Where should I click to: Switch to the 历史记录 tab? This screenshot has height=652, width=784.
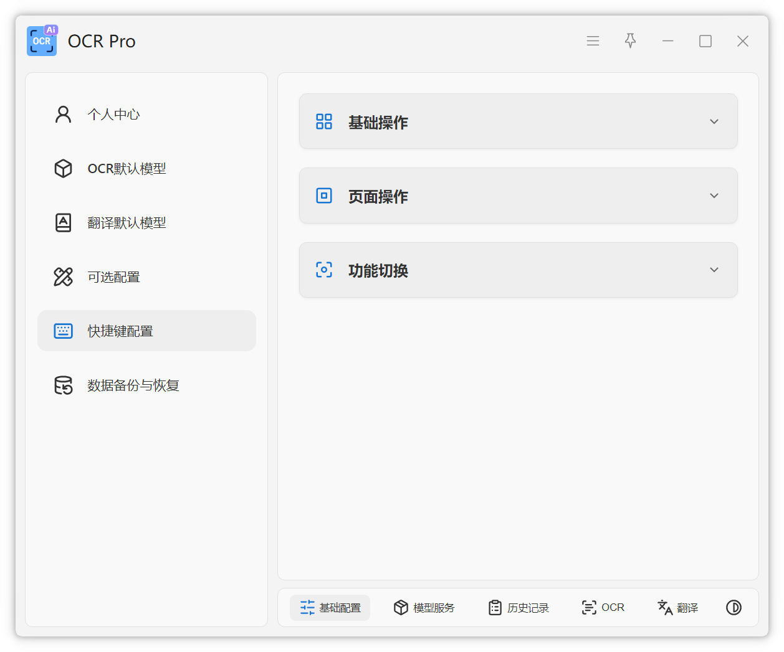tap(519, 608)
